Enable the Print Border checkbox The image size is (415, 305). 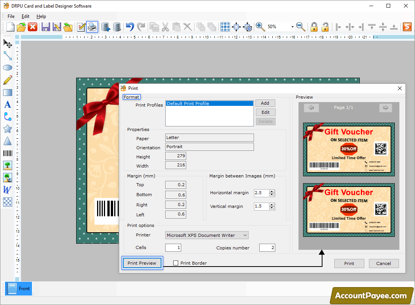click(176, 263)
